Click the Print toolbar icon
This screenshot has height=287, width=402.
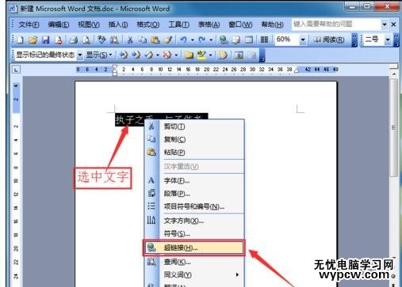(x=73, y=40)
